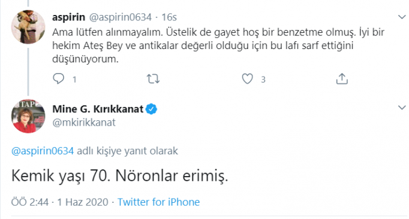Image resolution: width=409 pixels, height=219 pixels.
Task: Click @aspirin0634 in the reply-to line
Action: (43, 151)
